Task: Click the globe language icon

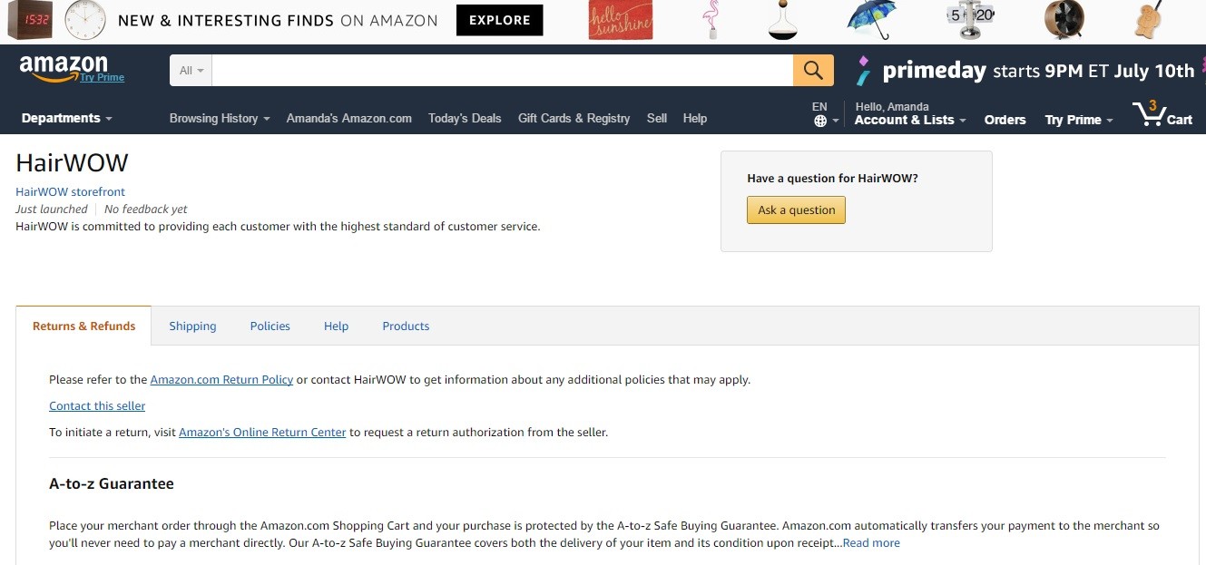Action: 820,121
